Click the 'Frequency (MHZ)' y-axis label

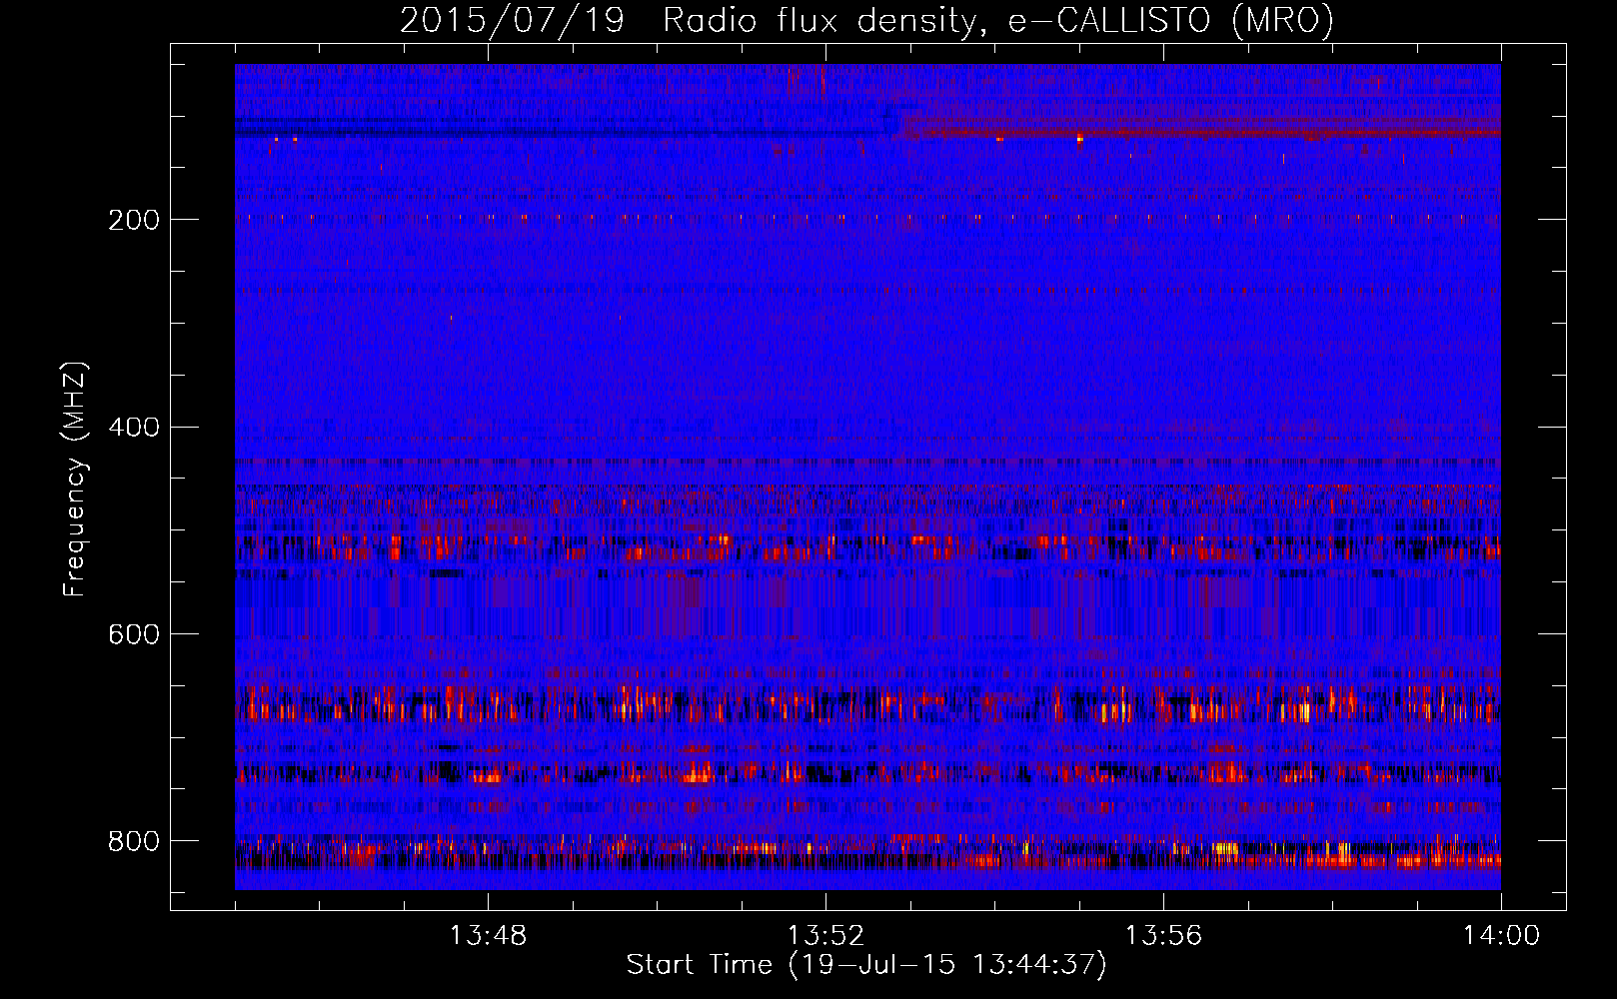coord(75,480)
